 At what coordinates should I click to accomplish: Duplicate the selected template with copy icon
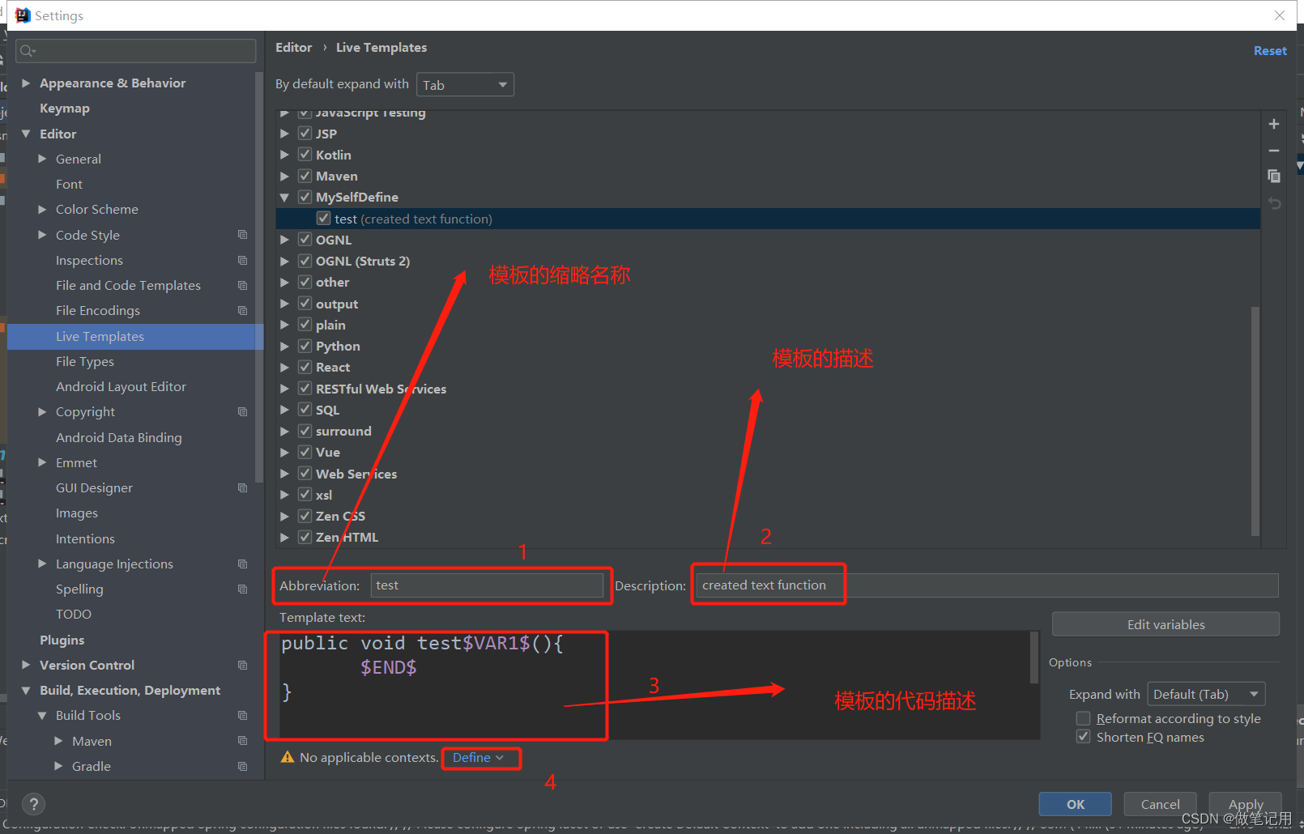tap(1274, 176)
